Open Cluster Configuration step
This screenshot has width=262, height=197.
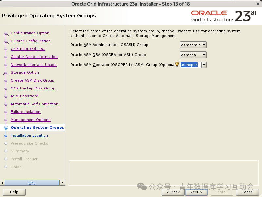coord(31,41)
